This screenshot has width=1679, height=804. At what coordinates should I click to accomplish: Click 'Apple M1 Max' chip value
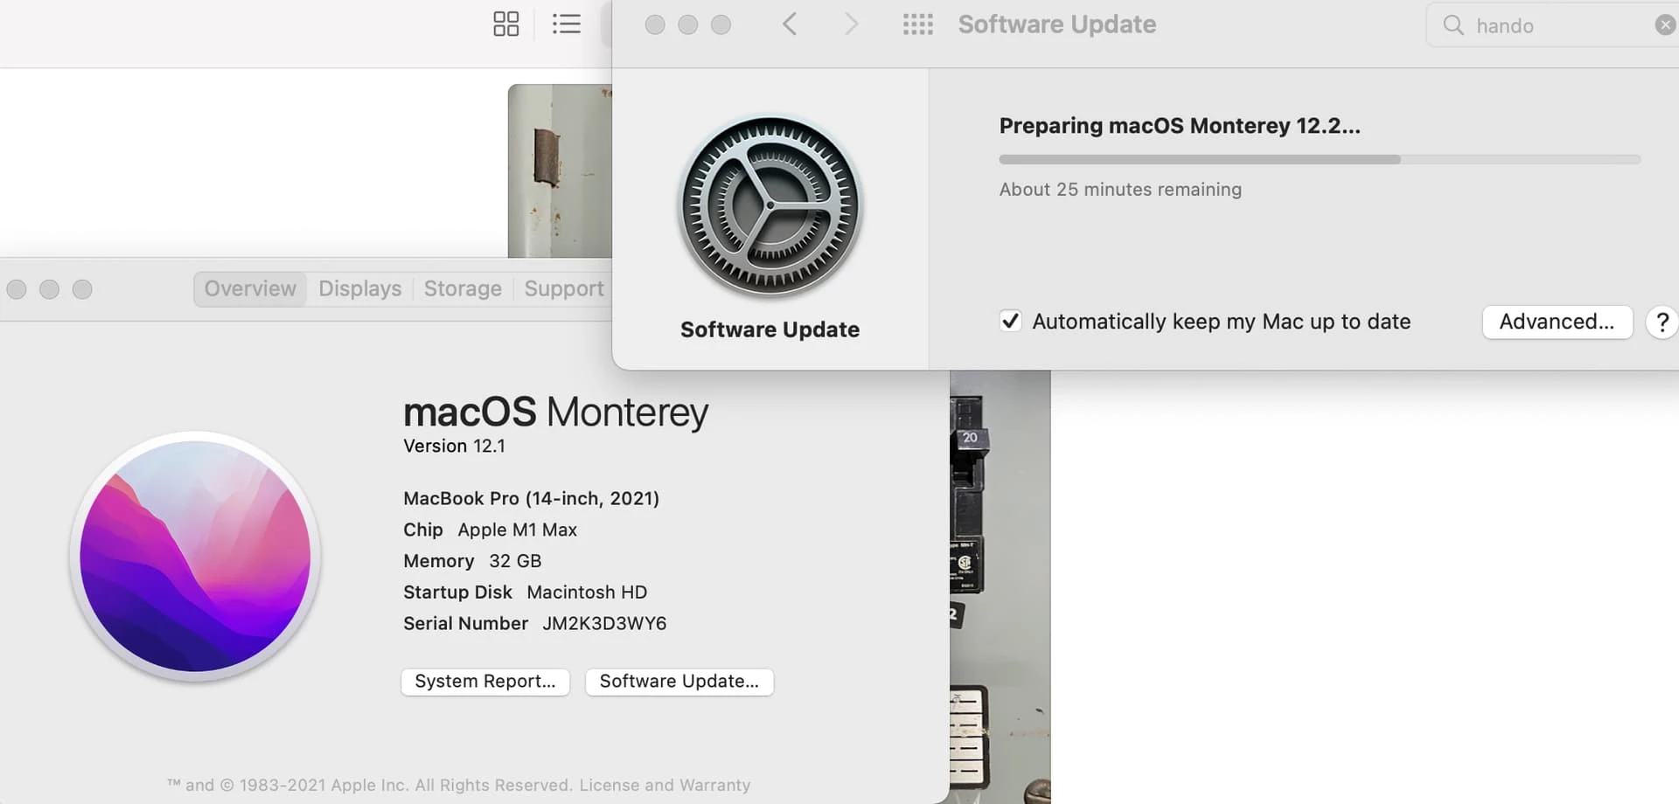(517, 530)
